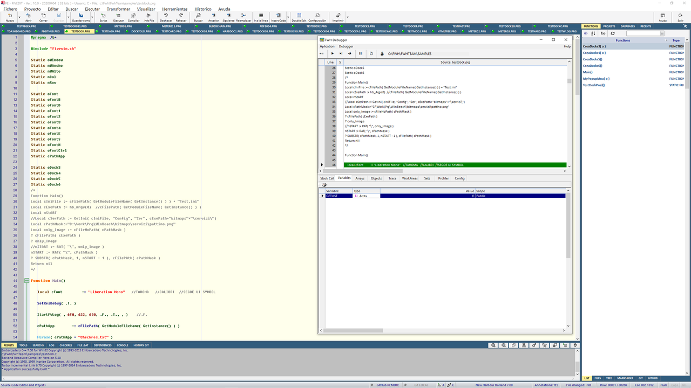Open the Transformar menu
The width and height of the screenshot is (691, 388).
click(118, 9)
